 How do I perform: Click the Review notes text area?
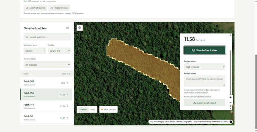[205, 81]
